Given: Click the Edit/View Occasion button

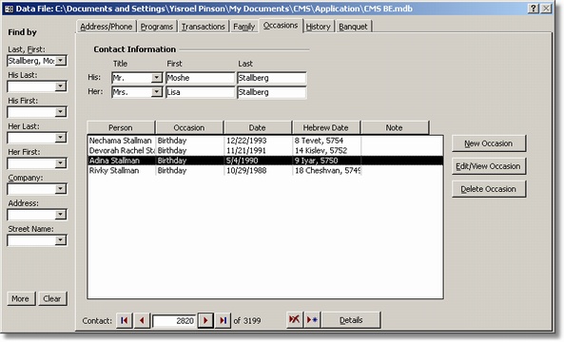Looking at the screenshot, I should pyautogui.click(x=489, y=166).
